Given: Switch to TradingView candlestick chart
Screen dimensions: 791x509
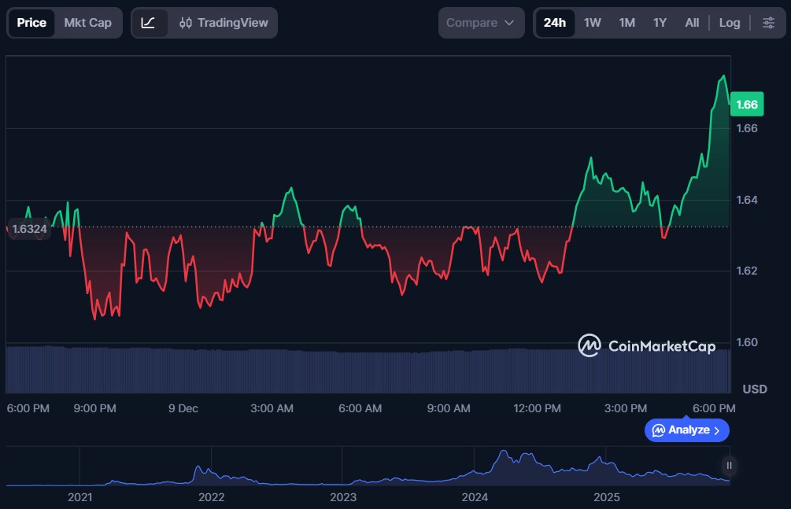Looking at the screenshot, I should click(224, 23).
